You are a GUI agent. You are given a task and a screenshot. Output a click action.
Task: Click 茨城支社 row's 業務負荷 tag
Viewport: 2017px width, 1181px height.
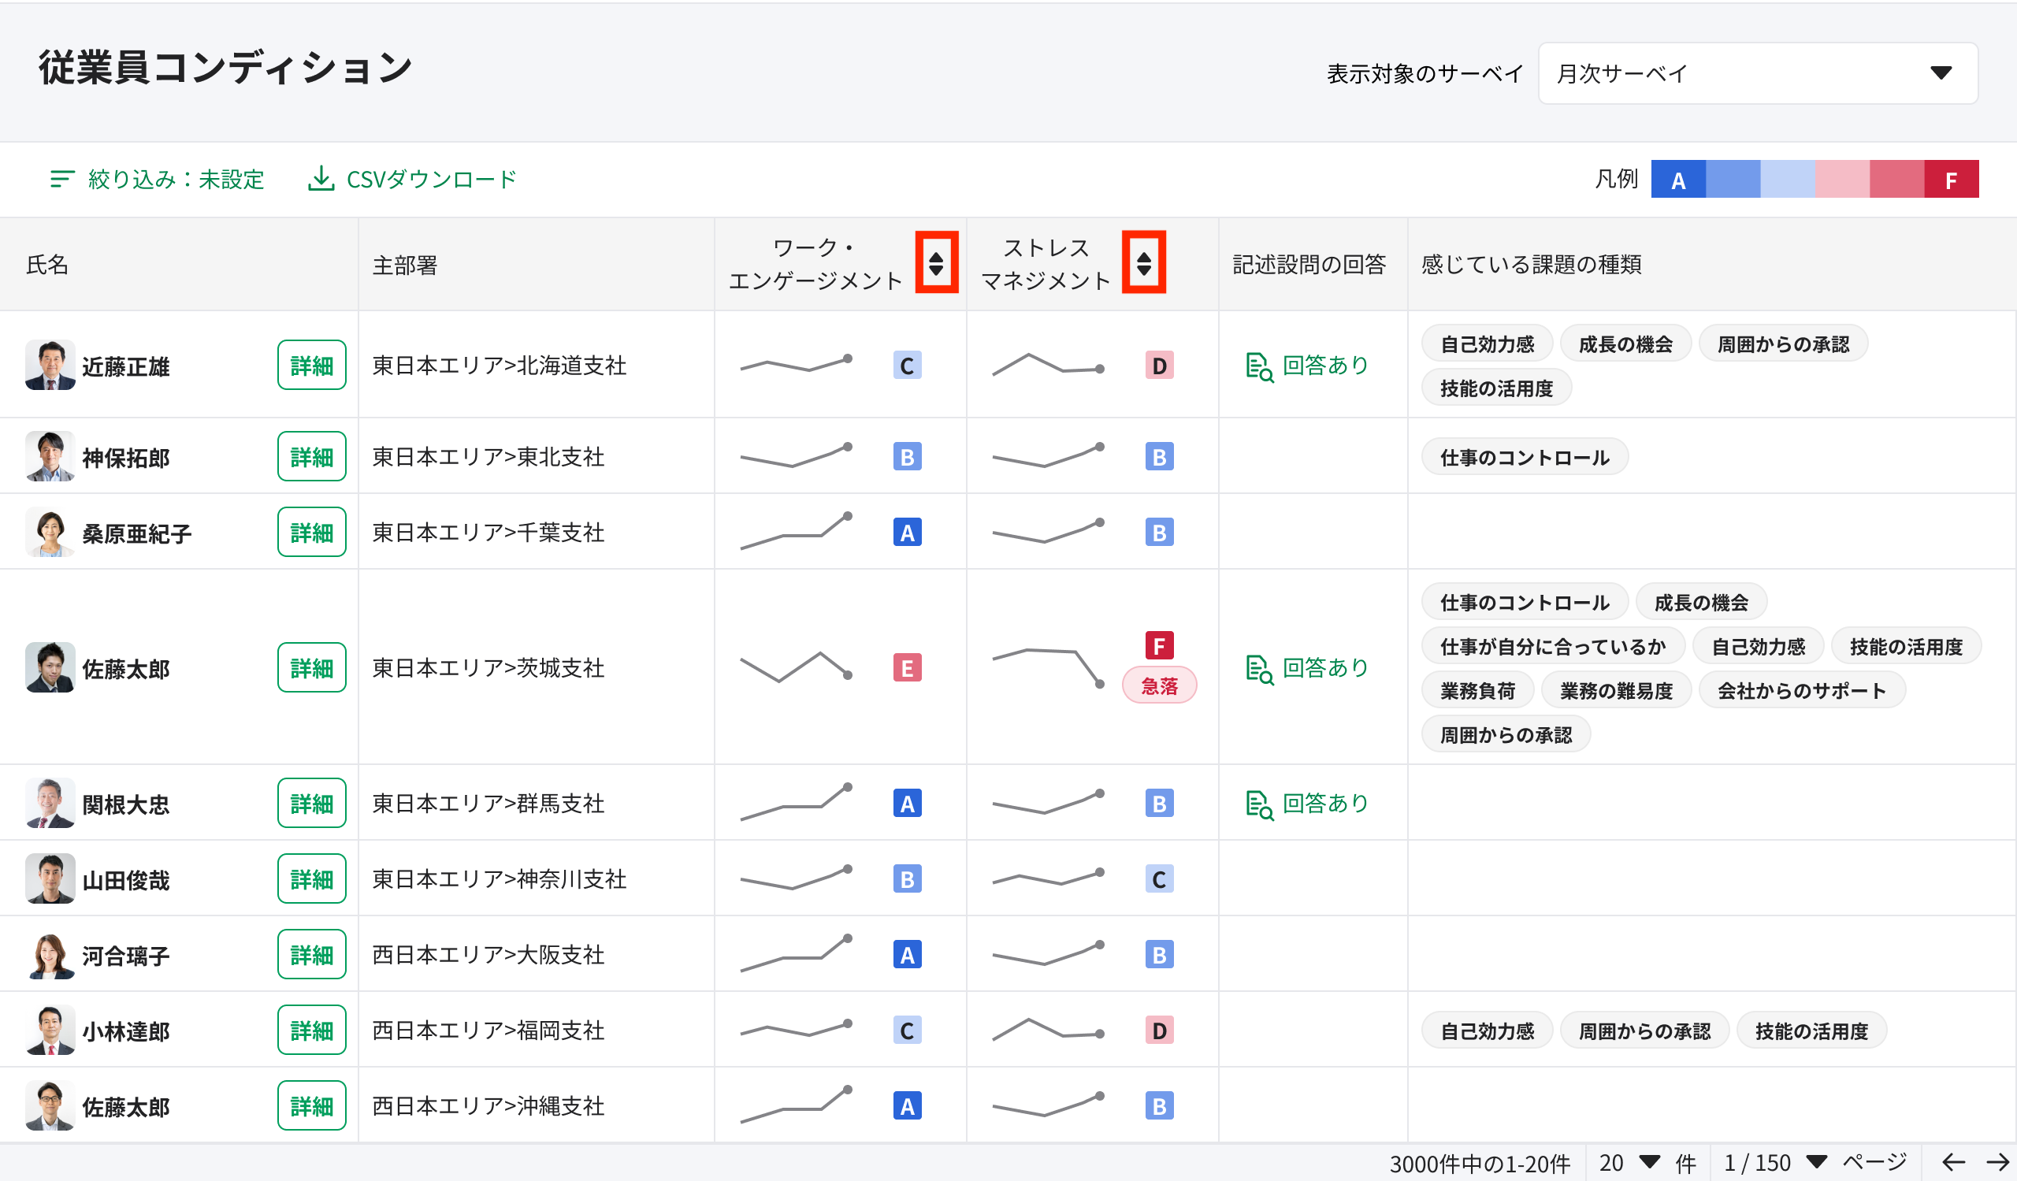point(1477,690)
